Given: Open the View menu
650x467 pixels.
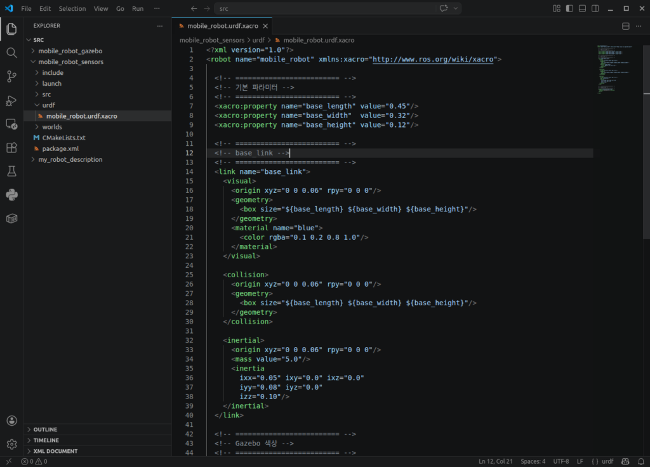Looking at the screenshot, I should tap(101, 8).
